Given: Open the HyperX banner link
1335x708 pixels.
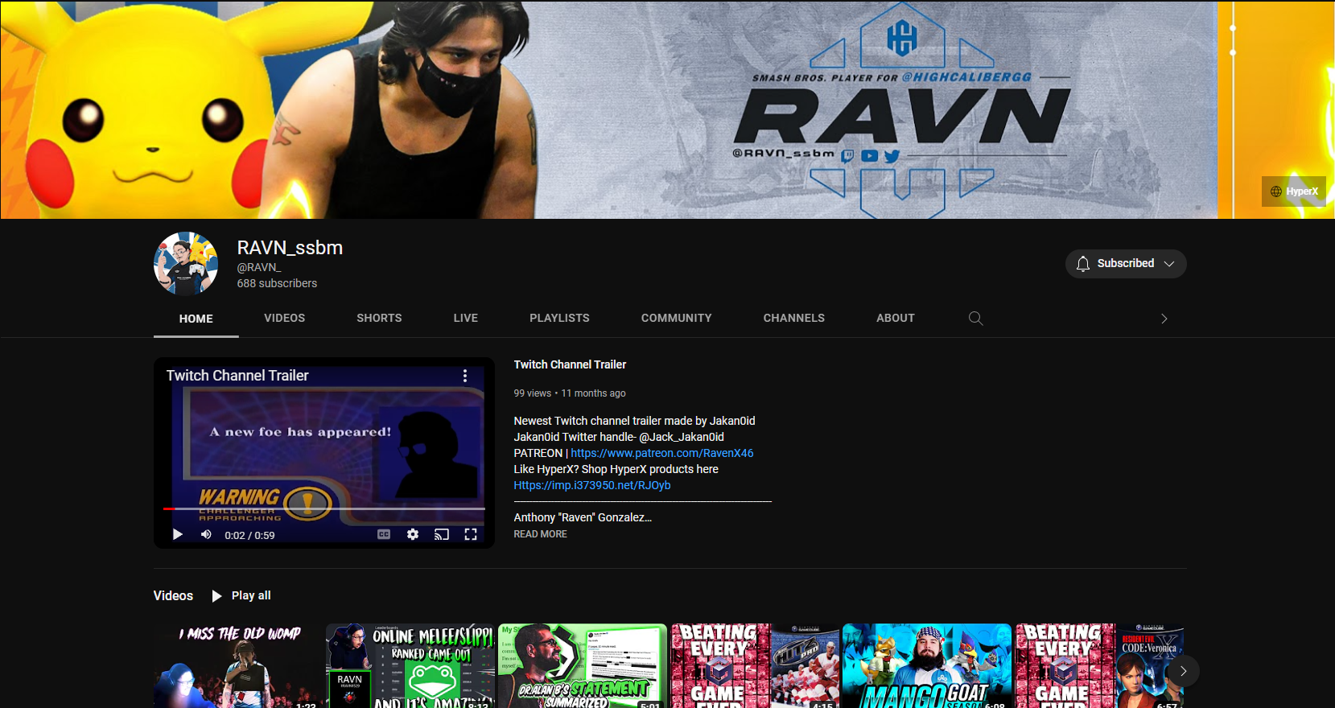Looking at the screenshot, I should click(1294, 191).
